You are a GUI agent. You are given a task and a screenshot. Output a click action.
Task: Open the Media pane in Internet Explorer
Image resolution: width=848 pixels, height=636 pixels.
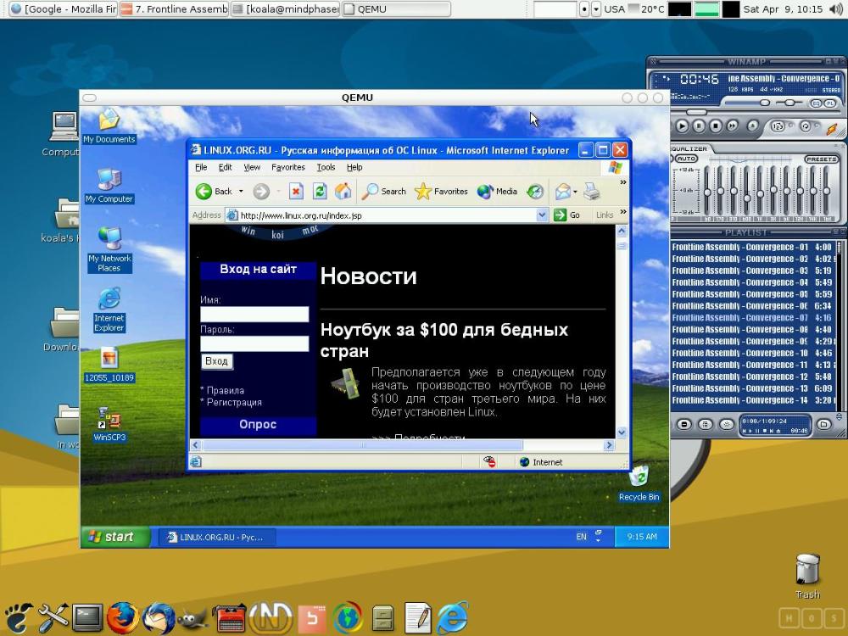pyautogui.click(x=497, y=192)
